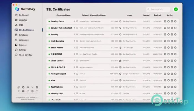Click the info icon beside the YouTube icon
The height and width of the screenshot is (111, 194).
[x=28, y=91]
